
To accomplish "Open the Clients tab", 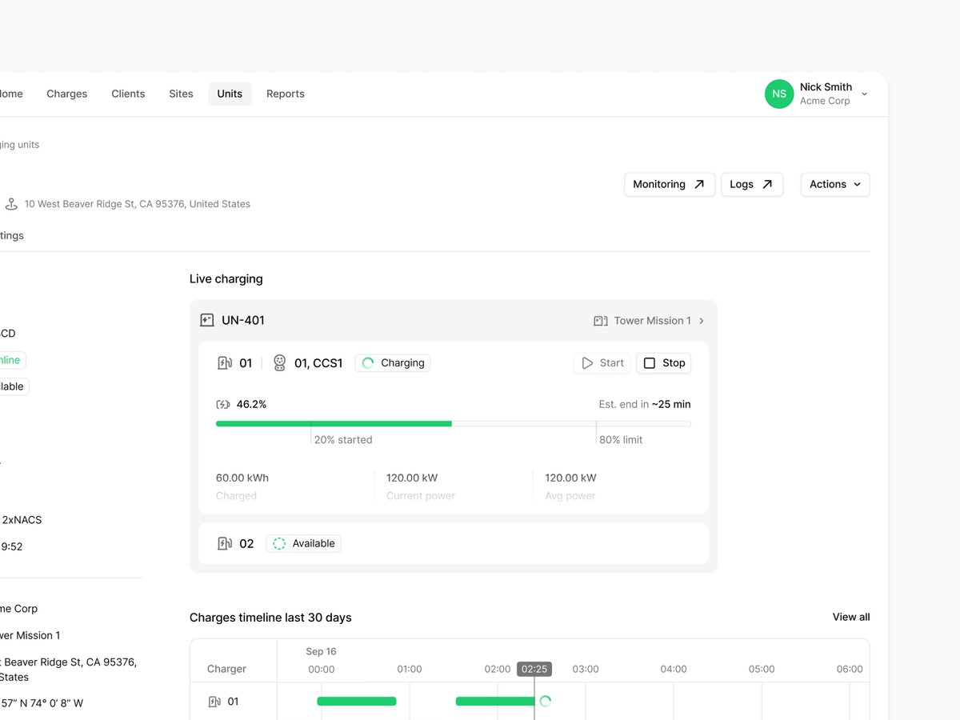I will click(128, 94).
